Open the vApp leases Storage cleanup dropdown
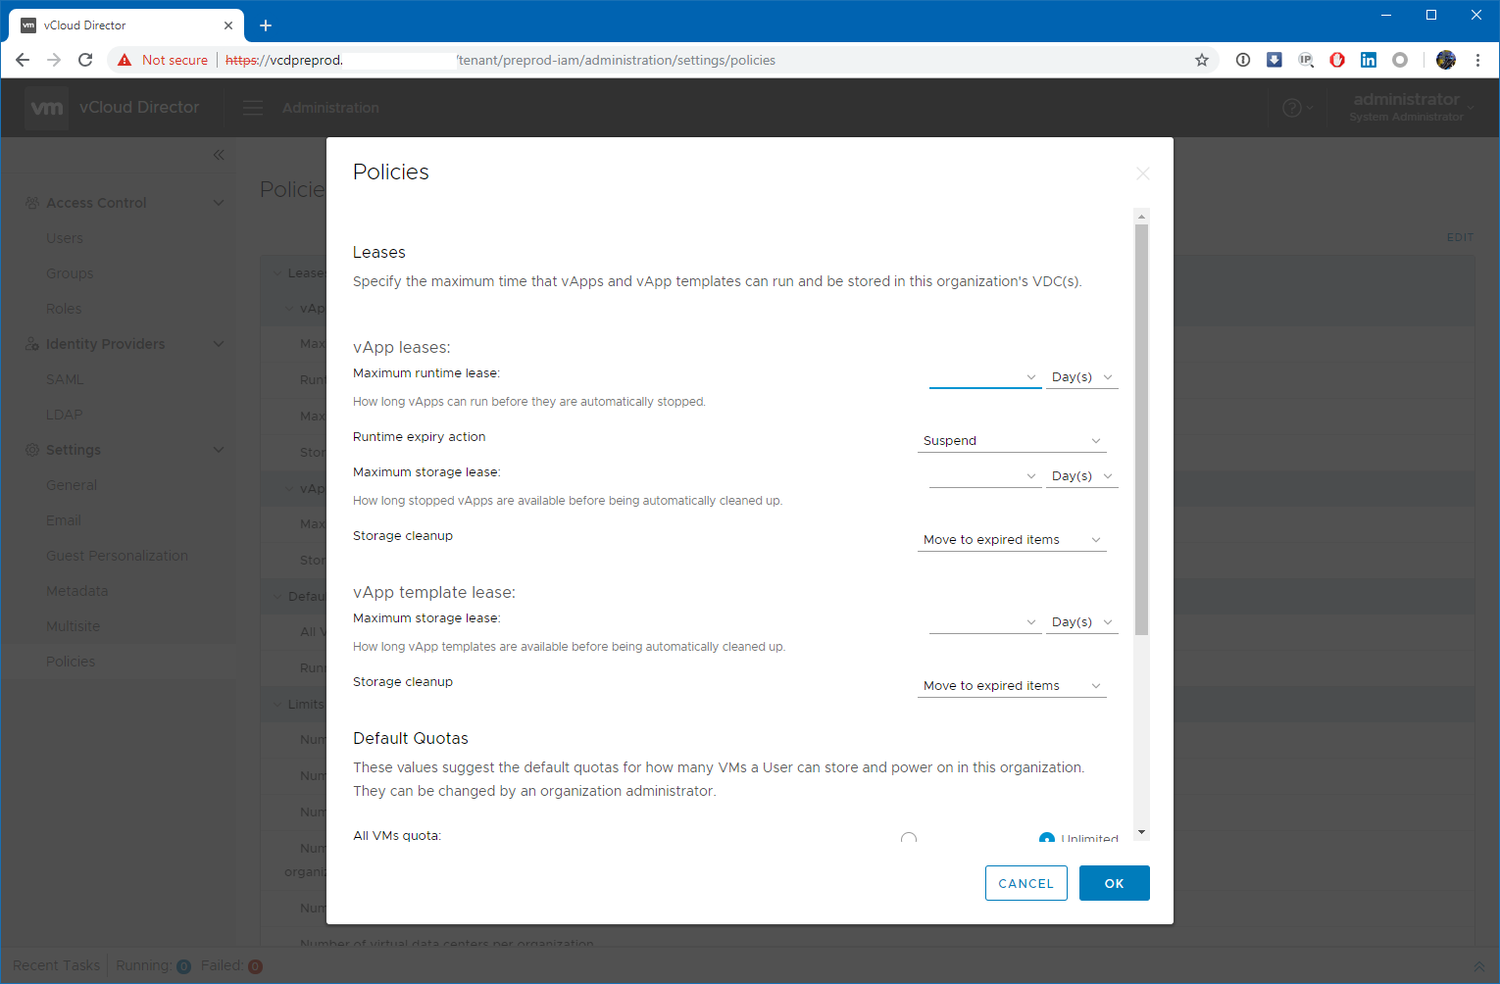1500x984 pixels. pyautogui.click(x=1012, y=540)
